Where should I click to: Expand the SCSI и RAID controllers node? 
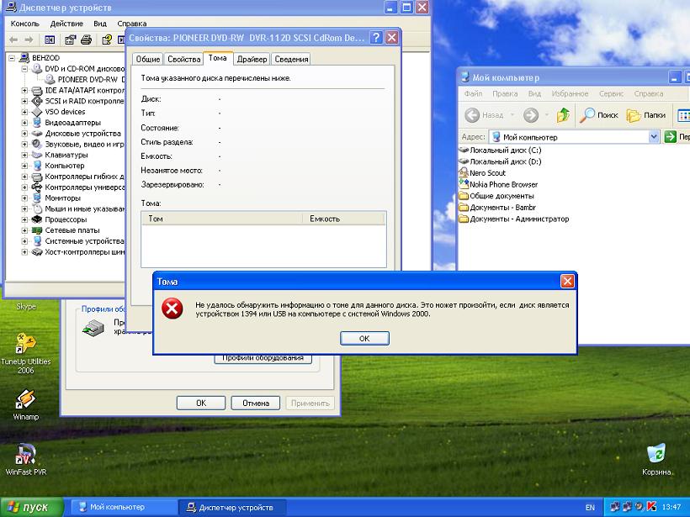[x=24, y=101]
